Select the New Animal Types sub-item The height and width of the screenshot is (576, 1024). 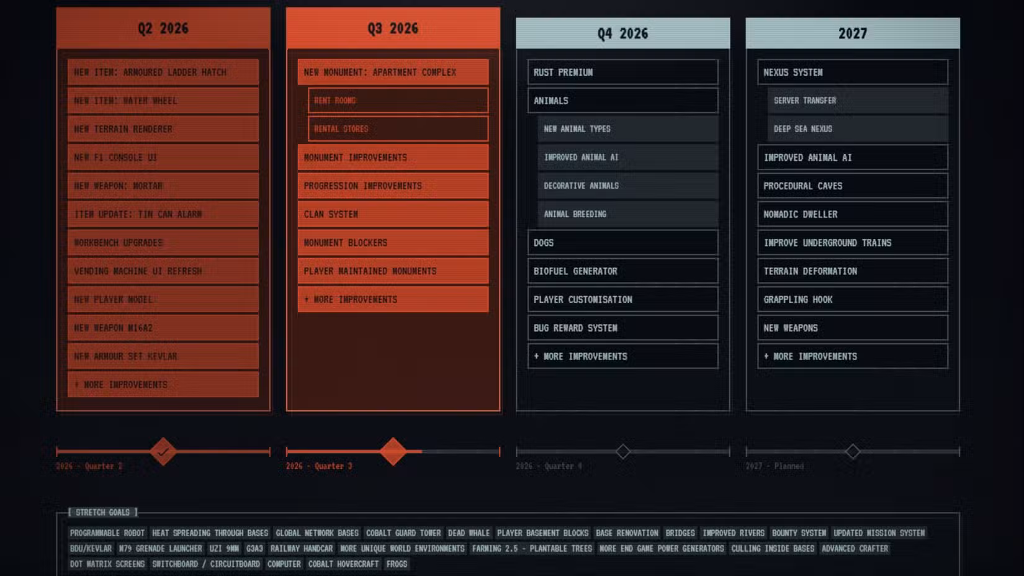[628, 129]
